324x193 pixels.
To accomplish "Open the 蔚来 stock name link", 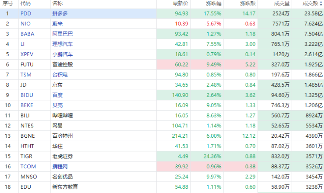I will click(x=57, y=24).
